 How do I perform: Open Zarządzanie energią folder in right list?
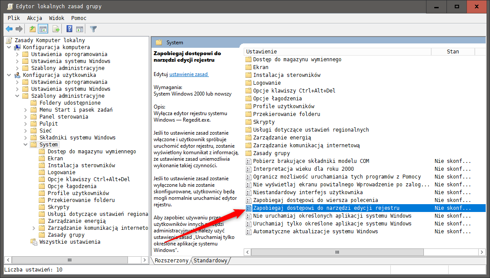282,138
